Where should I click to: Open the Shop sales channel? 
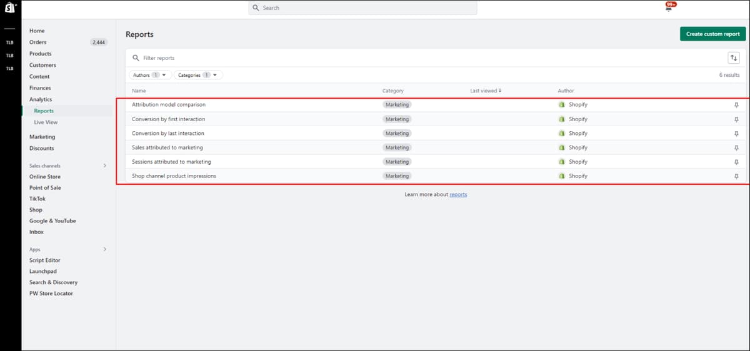click(36, 210)
